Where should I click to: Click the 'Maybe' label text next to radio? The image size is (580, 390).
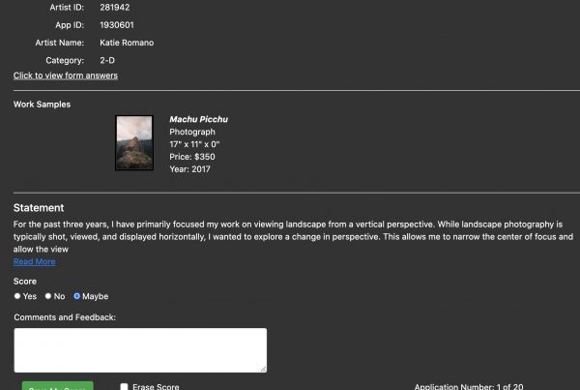[x=95, y=297]
